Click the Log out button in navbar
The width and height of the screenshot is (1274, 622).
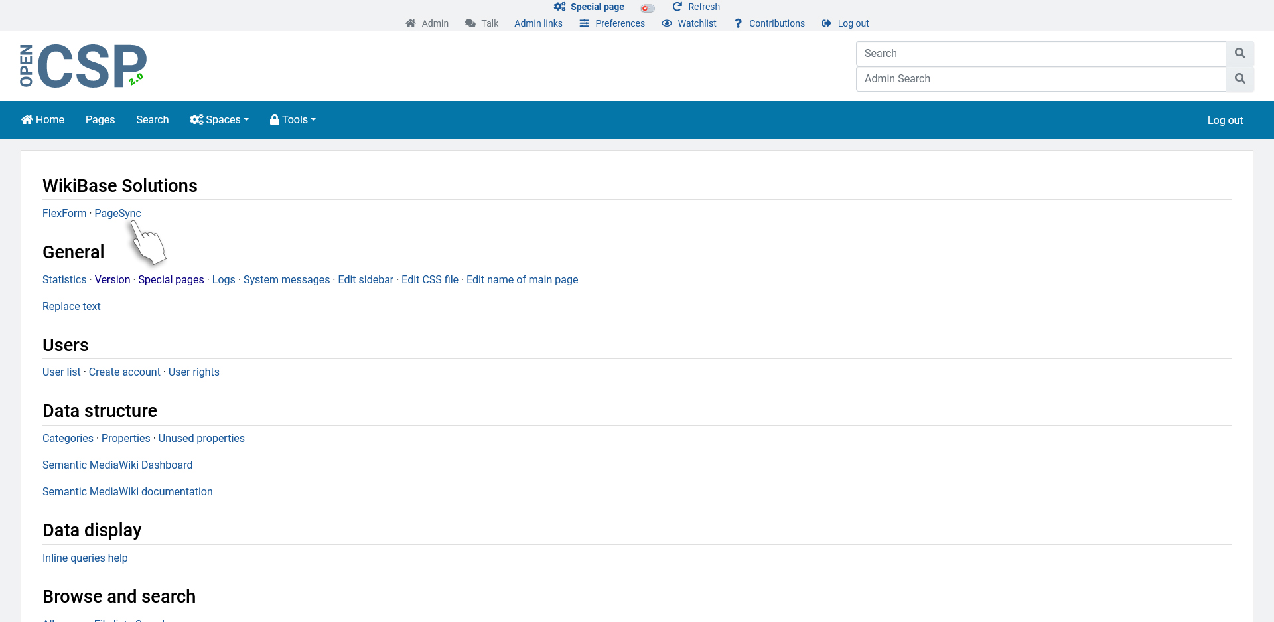[x=1225, y=120]
